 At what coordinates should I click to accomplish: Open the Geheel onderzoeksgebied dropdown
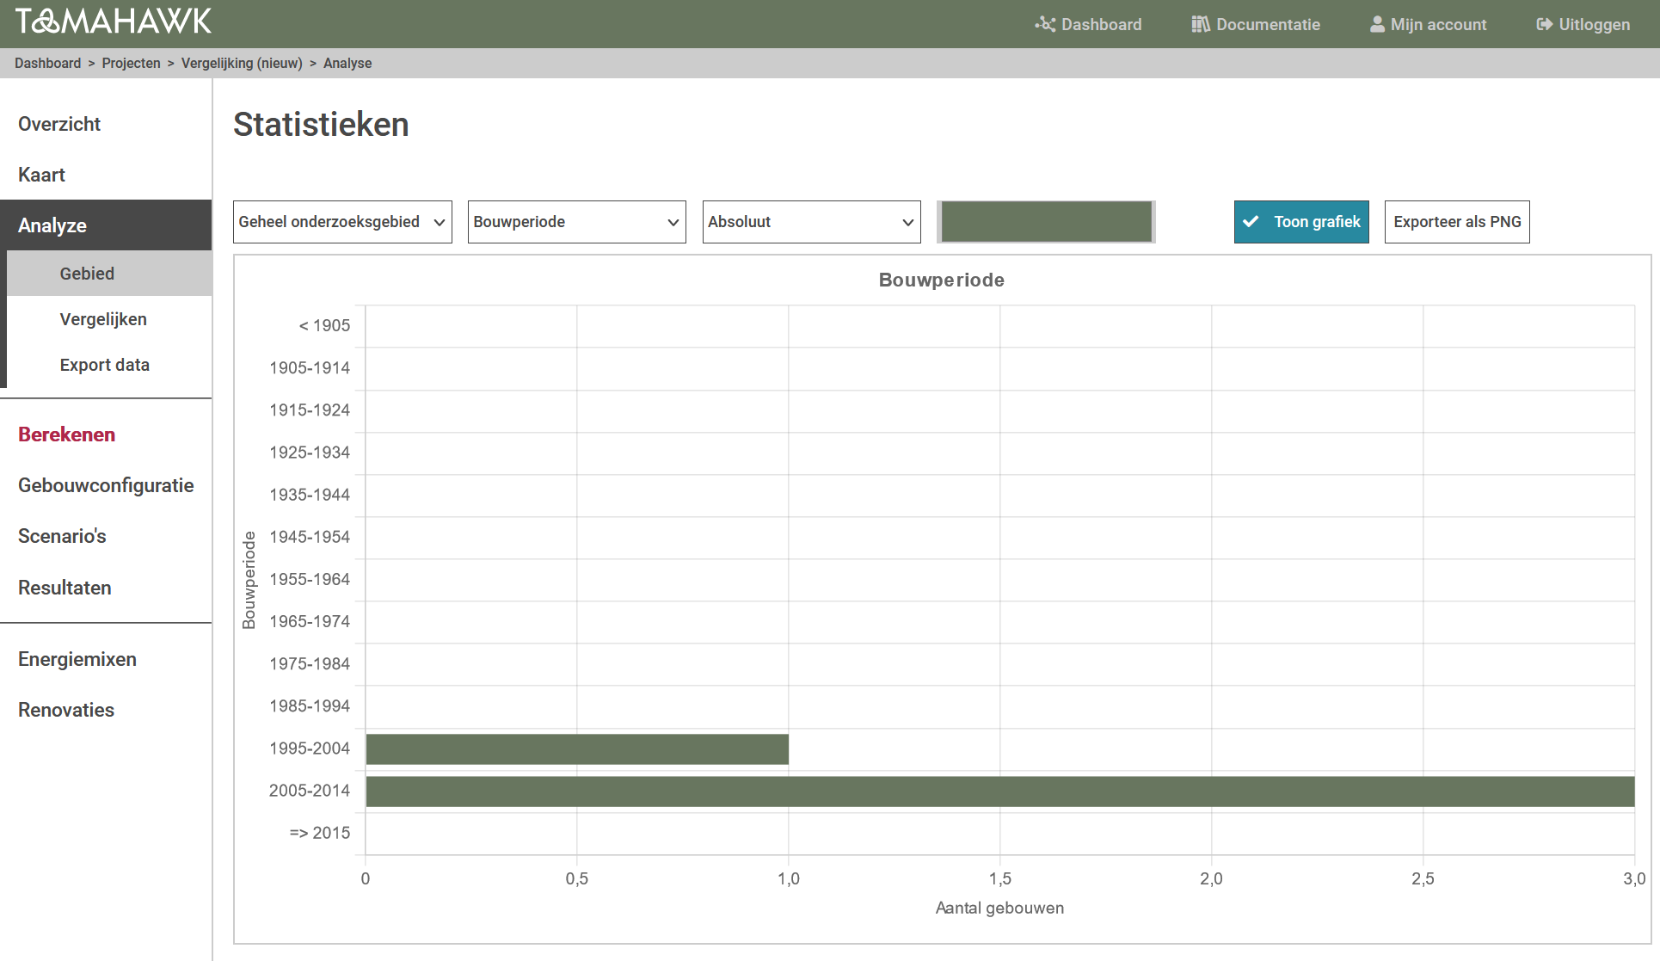(x=342, y=222)
